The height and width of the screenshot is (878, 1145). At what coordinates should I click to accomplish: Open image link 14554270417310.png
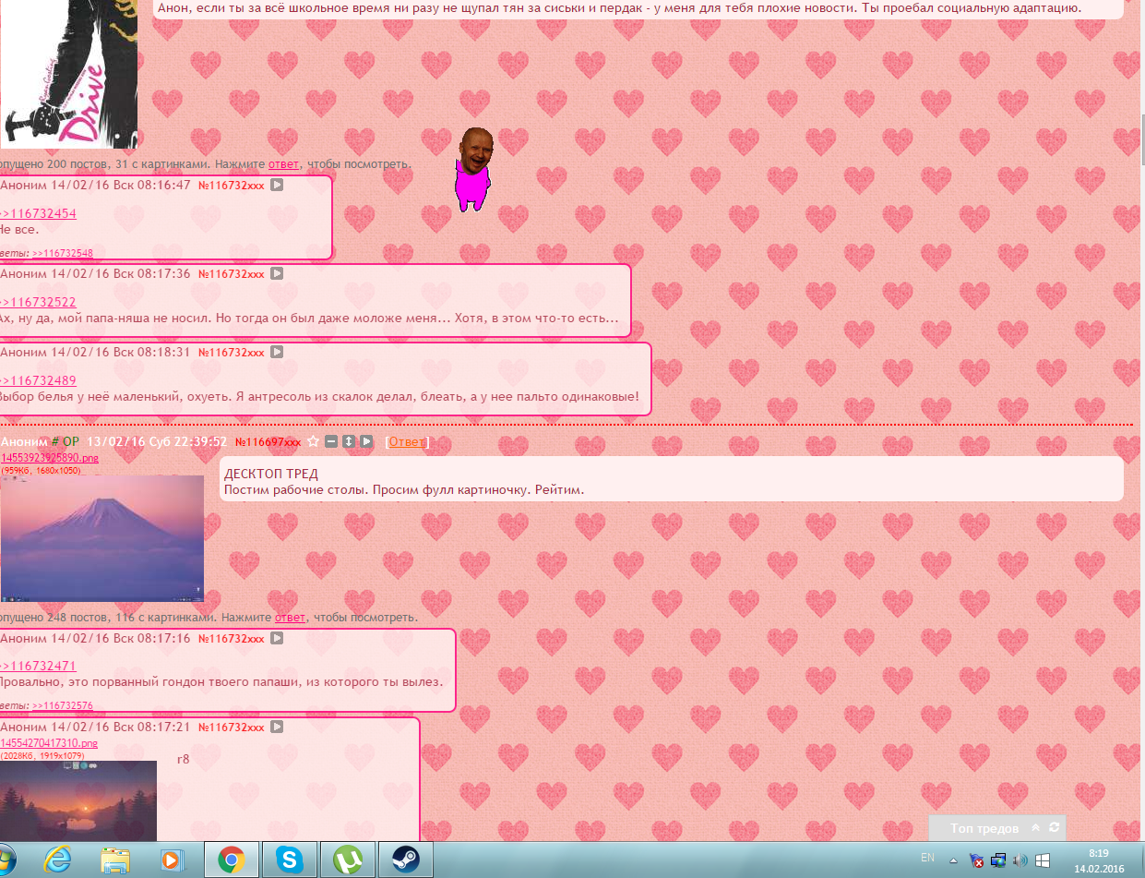click(49, 743)
